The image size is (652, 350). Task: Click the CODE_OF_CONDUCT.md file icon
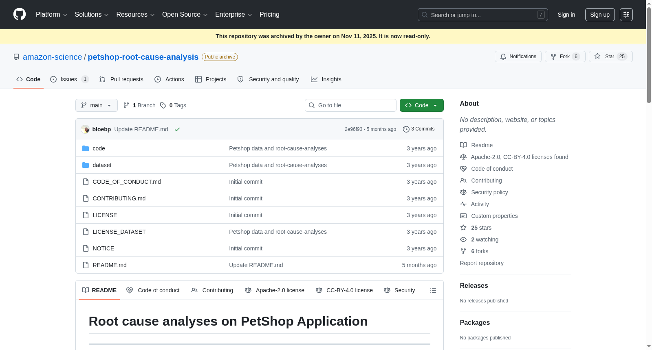tap(86, 182)
